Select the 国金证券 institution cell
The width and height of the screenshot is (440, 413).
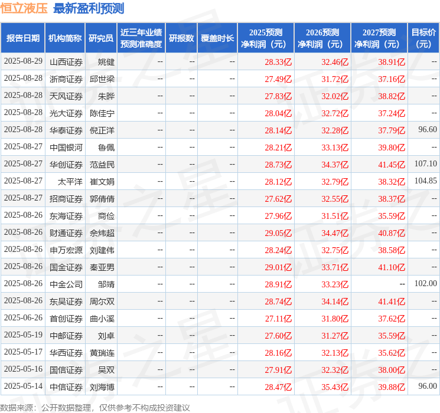[x=66, y=267]
